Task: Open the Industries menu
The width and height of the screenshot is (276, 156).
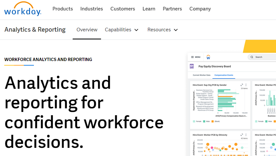Action: (92, 9)
